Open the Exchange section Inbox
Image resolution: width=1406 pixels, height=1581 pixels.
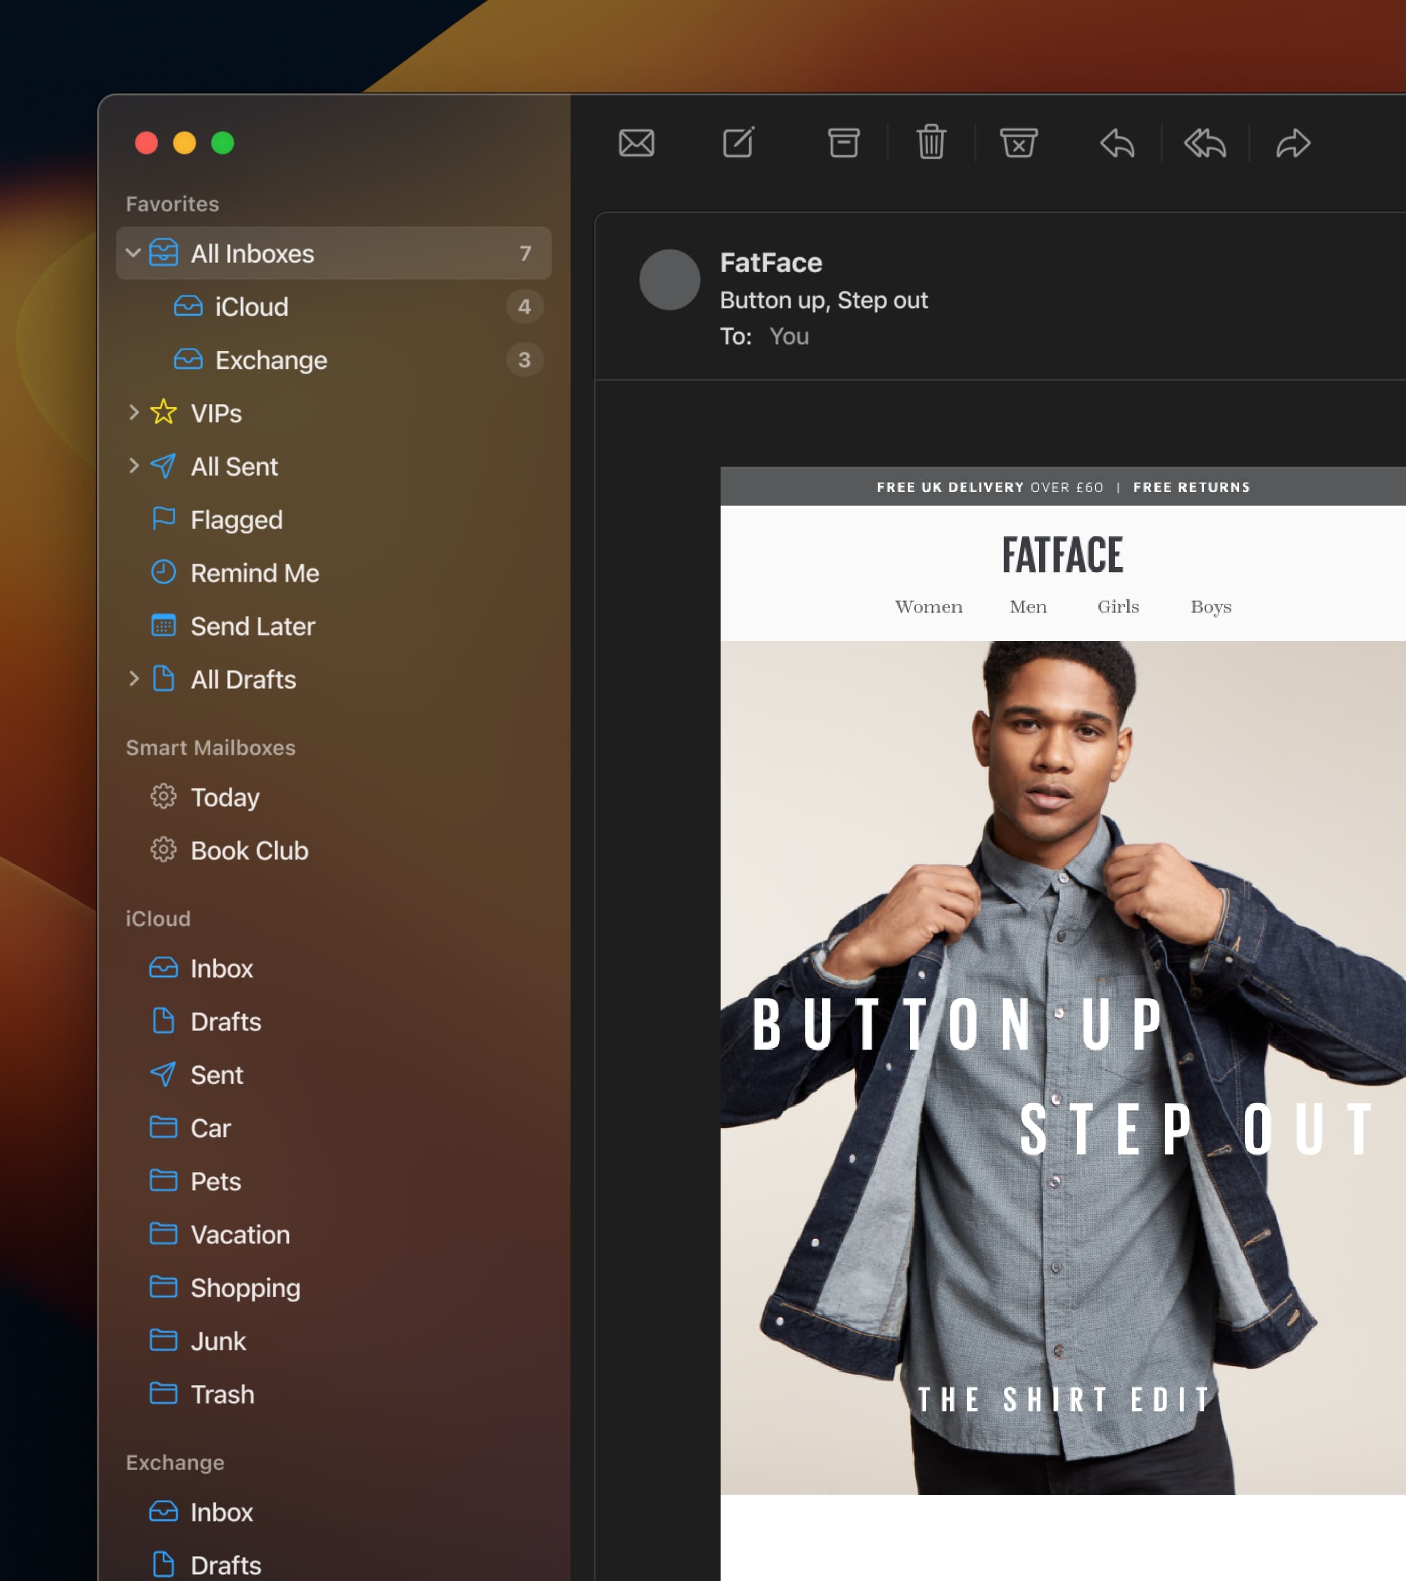click(333, 1511)
